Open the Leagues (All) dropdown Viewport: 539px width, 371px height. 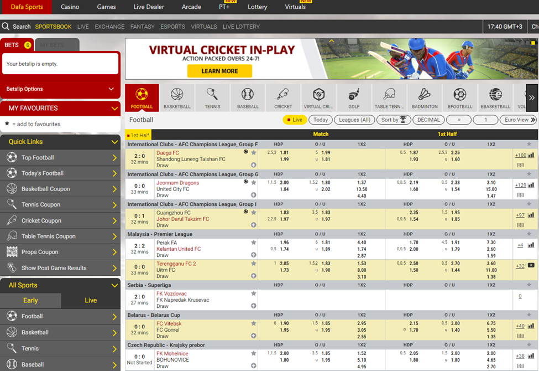point(354,120)
